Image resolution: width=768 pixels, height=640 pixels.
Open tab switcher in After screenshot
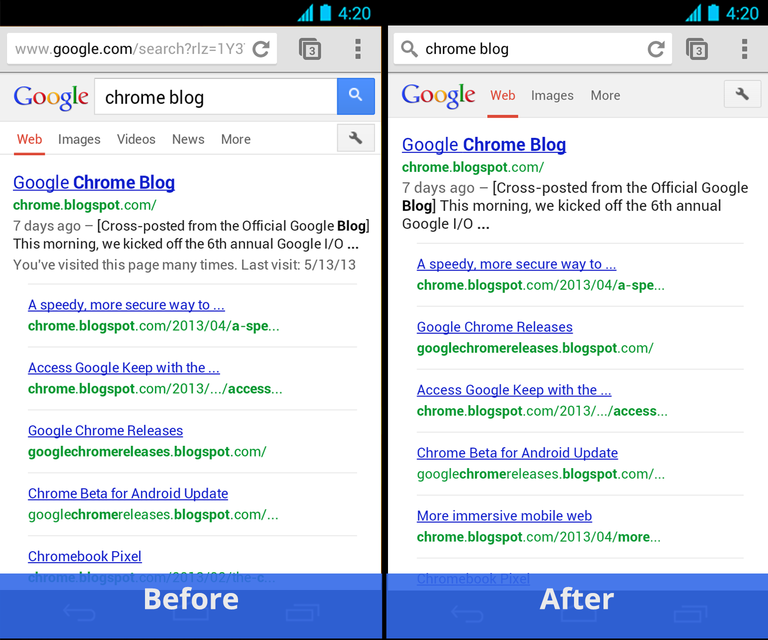697,49
